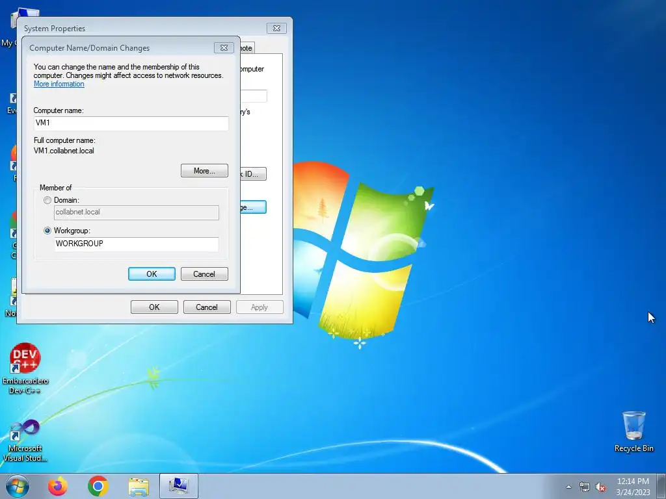Click the System Properties taskbar button
The height and width of the screenshot is (499, 666).
pos(179,486)
